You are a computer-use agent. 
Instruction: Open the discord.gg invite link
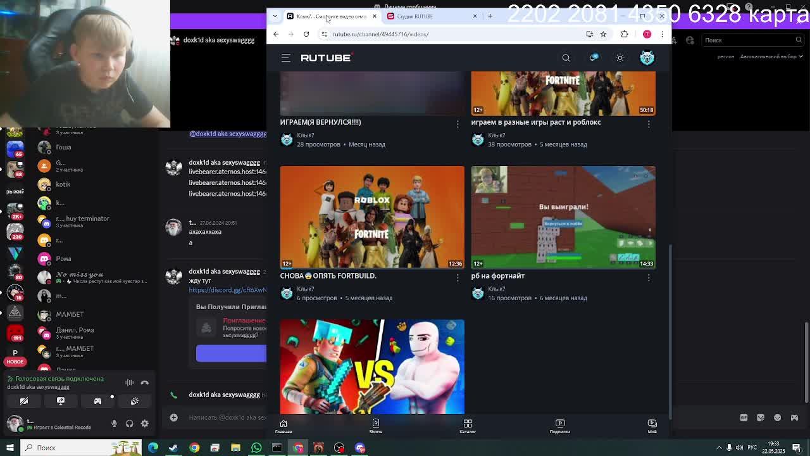[x=227, y=290]
